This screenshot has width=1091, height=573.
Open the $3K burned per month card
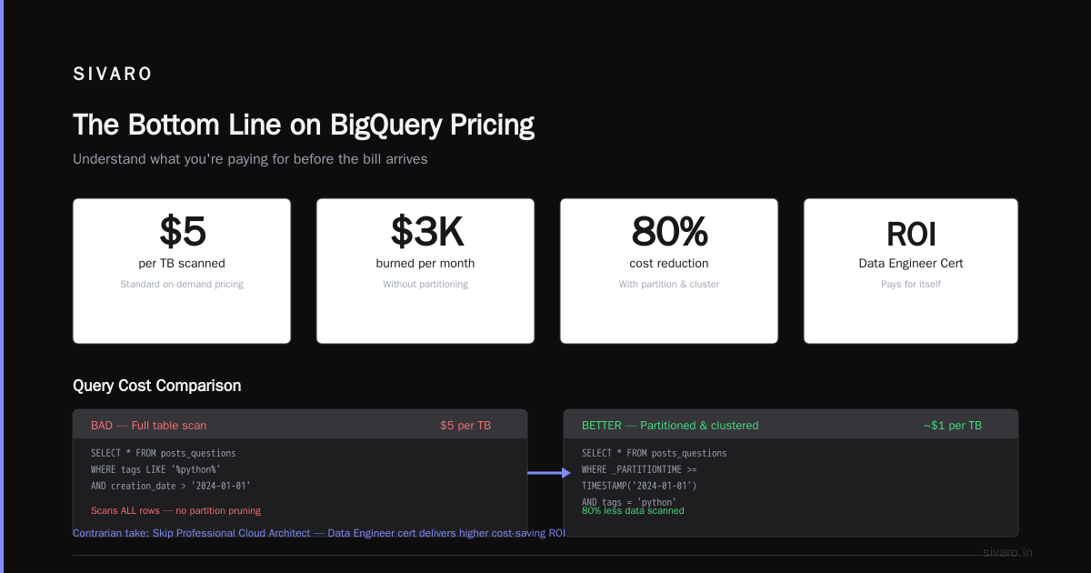coord(425,271)
